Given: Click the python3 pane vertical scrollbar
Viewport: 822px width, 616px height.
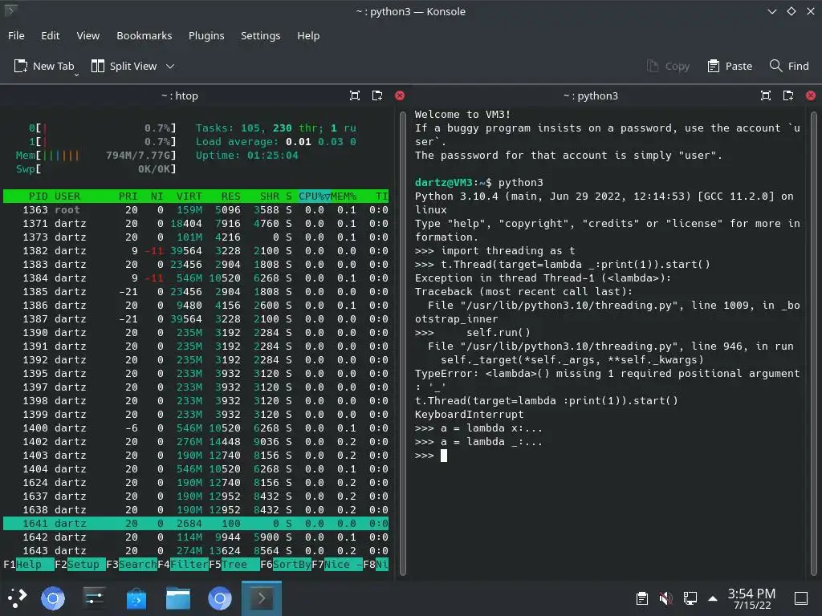Looking at the screenshot, I should [814, 343].
